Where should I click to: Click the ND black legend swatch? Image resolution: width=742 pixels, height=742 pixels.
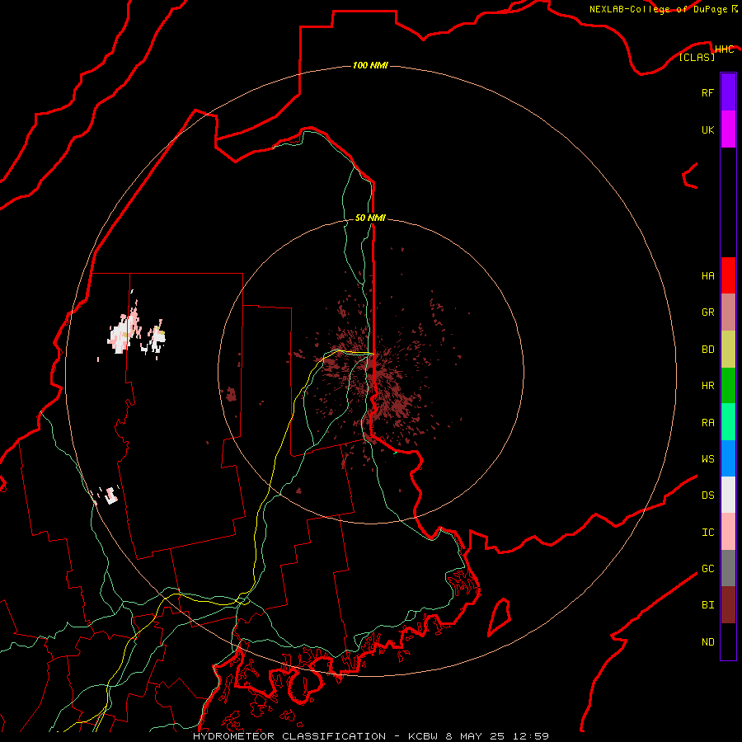point(728,641)
